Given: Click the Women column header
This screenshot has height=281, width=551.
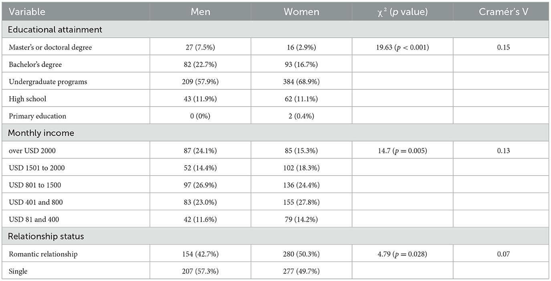Looking at the screenshot, I should tap(301, 12).
